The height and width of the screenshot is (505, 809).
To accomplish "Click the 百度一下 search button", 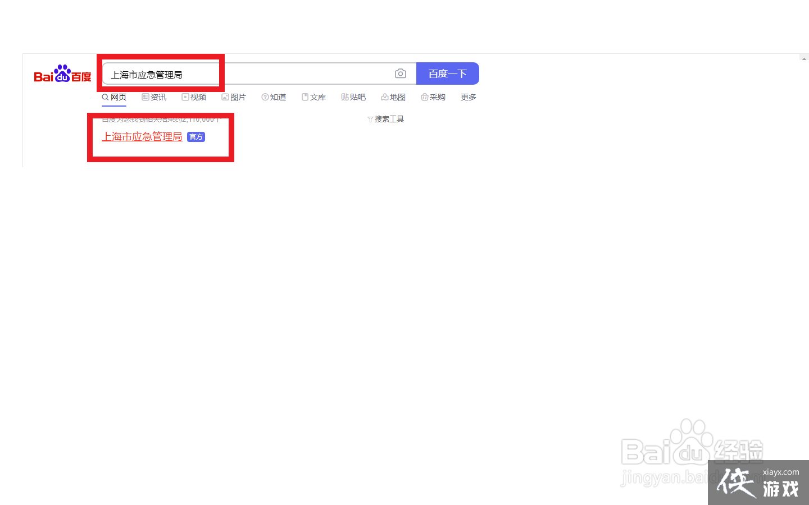I will pos(448,74).
